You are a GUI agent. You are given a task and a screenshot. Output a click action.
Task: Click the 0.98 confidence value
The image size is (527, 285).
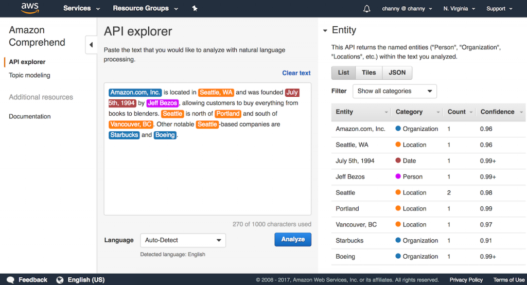click(x=486, y=192)
